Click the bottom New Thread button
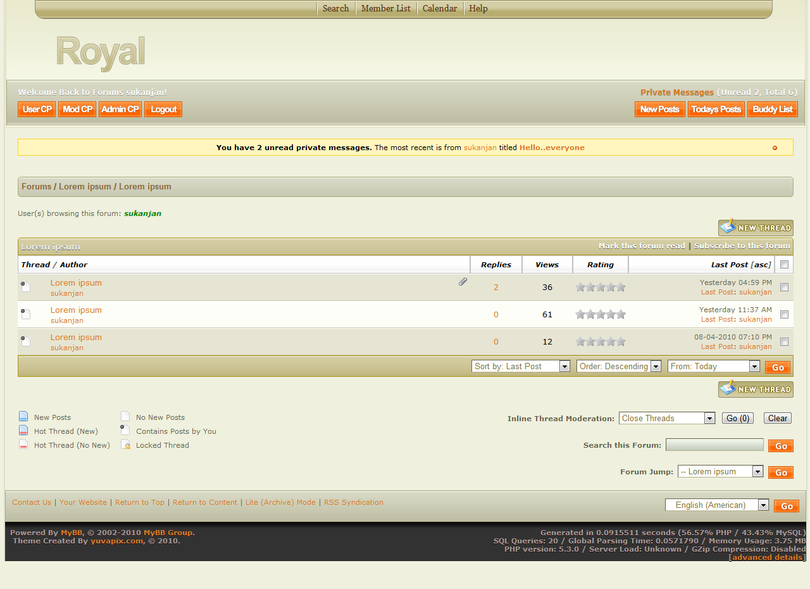Viewport: 810px width, 589px height. [x=756, y=389]
